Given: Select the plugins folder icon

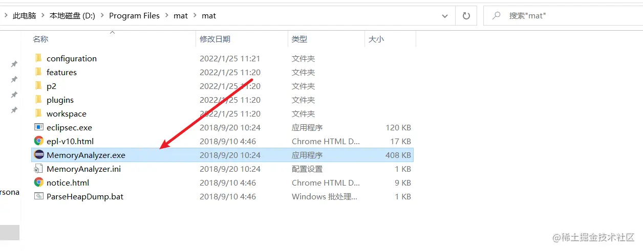Looking at the screenshot, I should click(38, 100).
